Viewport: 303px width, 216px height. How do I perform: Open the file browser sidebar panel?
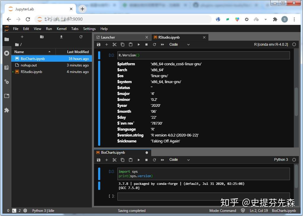tap(7, 39)
